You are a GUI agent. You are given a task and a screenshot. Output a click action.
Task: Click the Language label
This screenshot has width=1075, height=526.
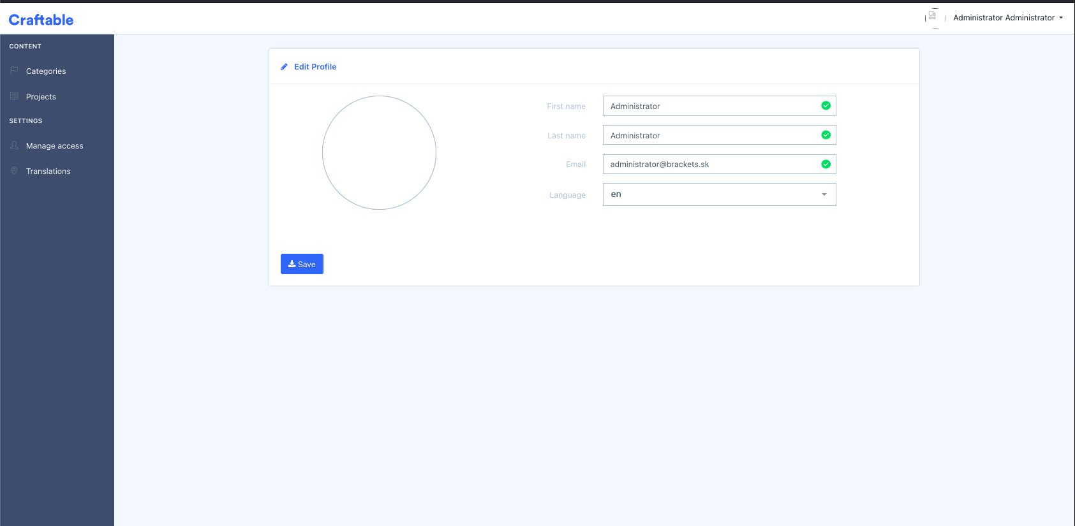tap(567, 195)
